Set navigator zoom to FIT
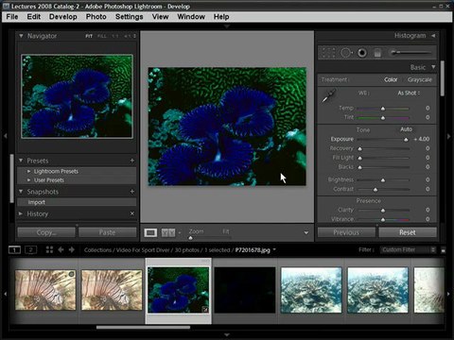Viewport: 454px width, 340px height. coord(89,36)
